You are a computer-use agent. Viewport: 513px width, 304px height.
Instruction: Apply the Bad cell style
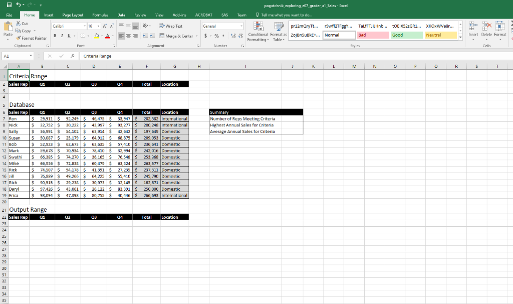tap(373, 35)
